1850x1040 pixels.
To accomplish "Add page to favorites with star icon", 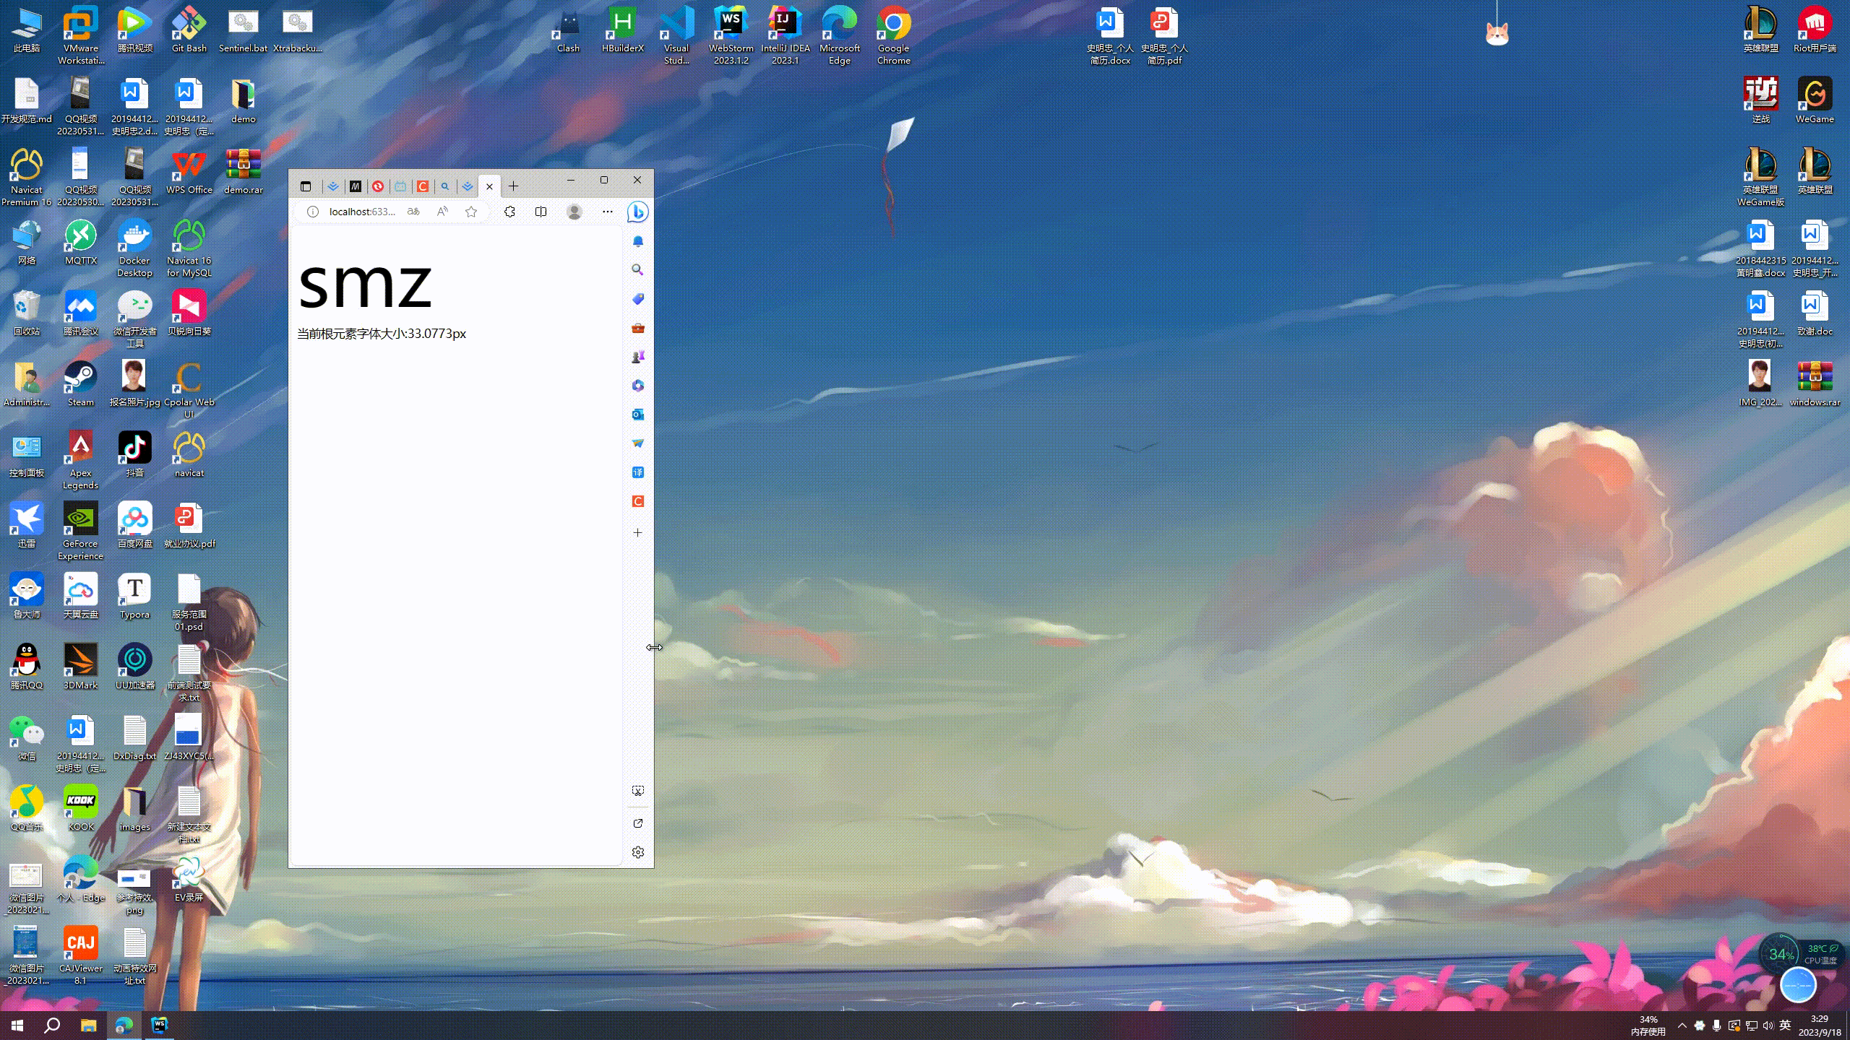I will [x=471, y=212].
